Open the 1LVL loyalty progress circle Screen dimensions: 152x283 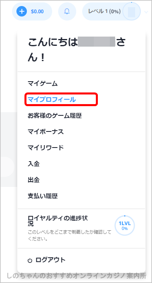click(125, 225)
